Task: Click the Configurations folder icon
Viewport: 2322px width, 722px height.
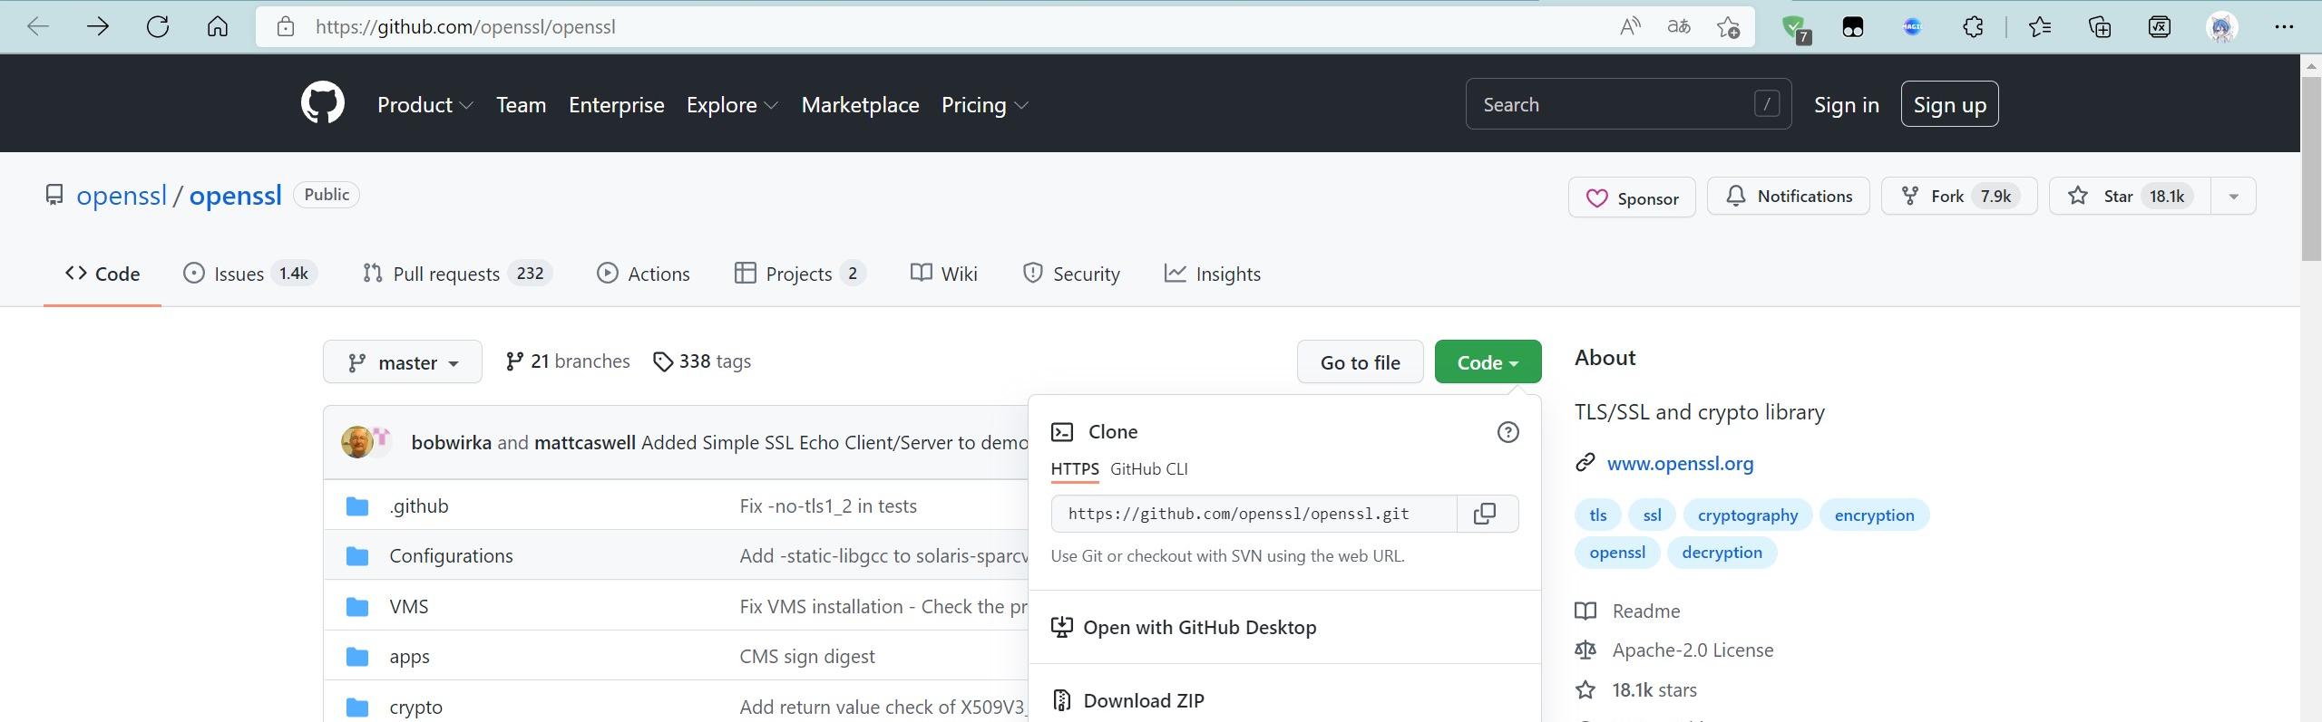Action: coord(357,555)
